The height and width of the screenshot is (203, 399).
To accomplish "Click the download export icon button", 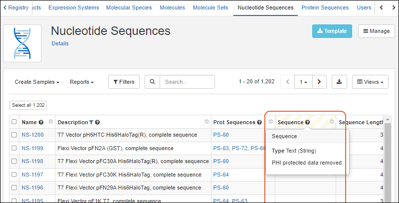I will point(339,82).
